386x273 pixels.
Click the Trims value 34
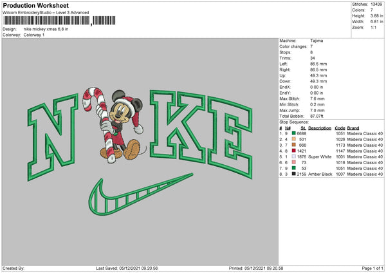[x=313, y=58]
